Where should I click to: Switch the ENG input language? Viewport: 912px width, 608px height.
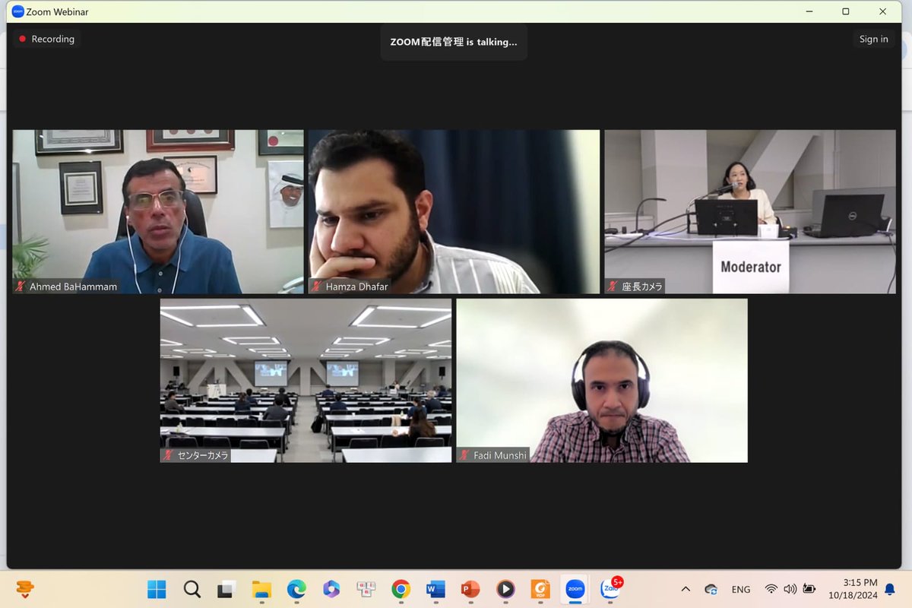pyautogui.click(x=741, y=589)
